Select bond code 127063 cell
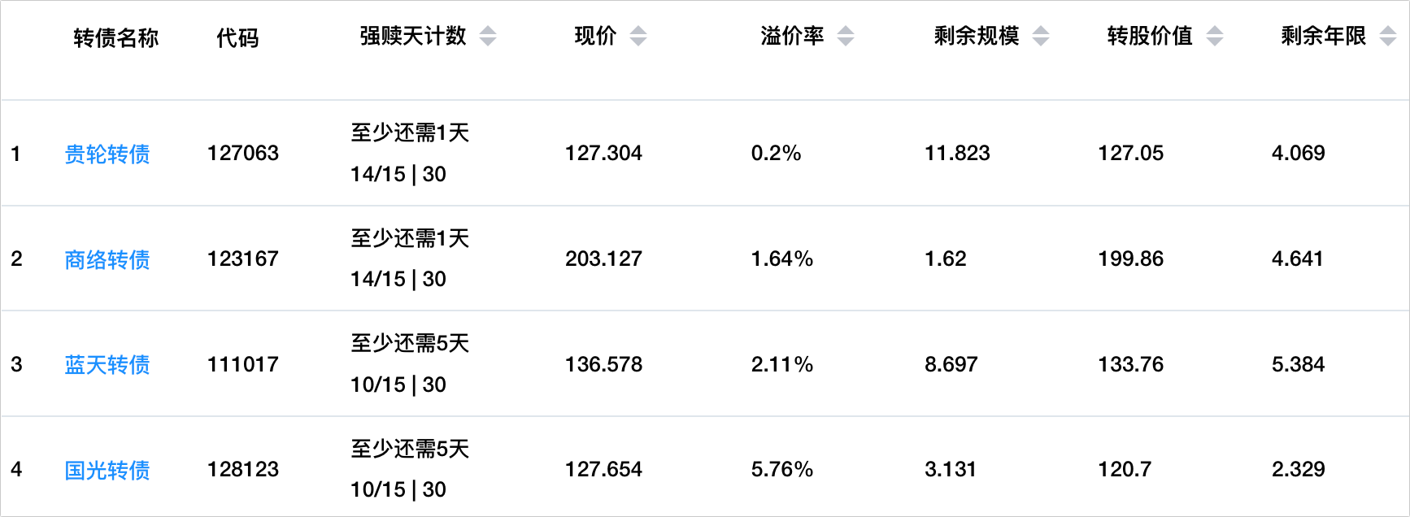This screenshot has height=517, width=1410. pos(243,153)
